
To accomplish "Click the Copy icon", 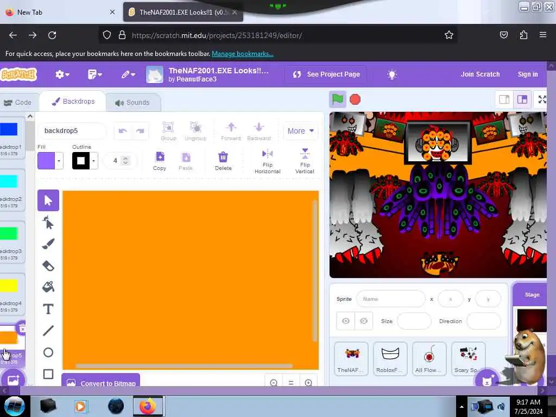I will click(160, 161).
